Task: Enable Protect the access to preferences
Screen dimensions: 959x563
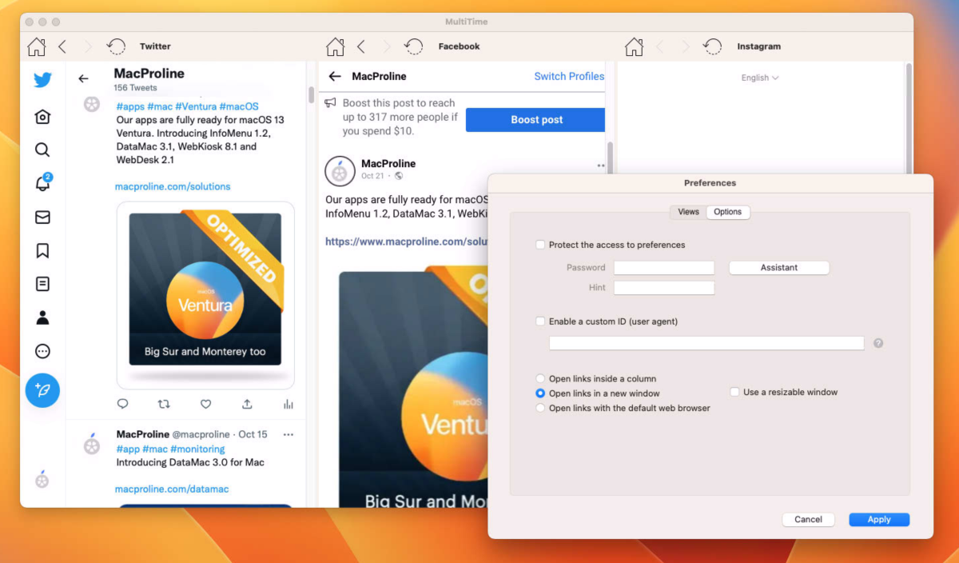Action: coord(541,245)
